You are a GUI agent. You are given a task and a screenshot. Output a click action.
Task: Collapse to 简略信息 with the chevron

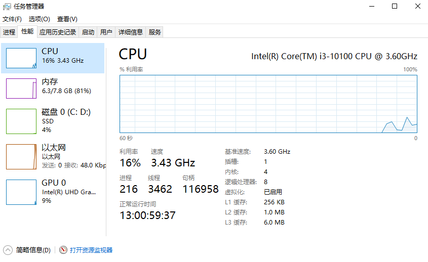(8, 250)
